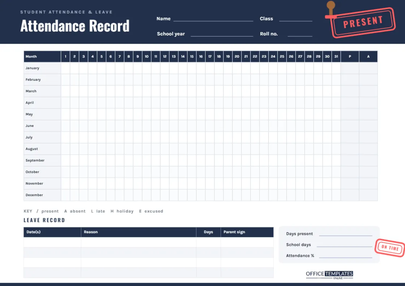Click the School year input line
Screen dimensions: 405x286
pos(222,36)
